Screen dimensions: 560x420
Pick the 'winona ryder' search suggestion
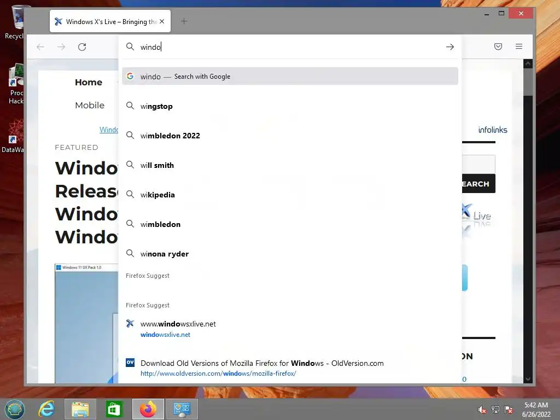[290, 254]
